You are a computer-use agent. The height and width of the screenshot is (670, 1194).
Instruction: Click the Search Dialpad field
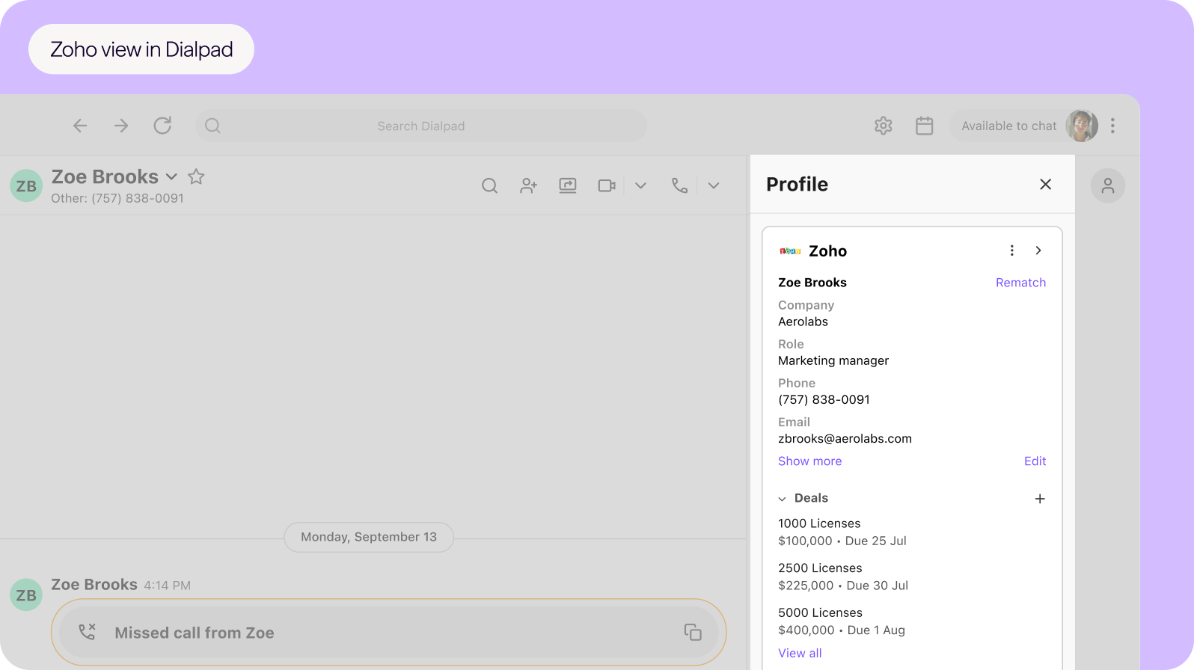point(421,126)
